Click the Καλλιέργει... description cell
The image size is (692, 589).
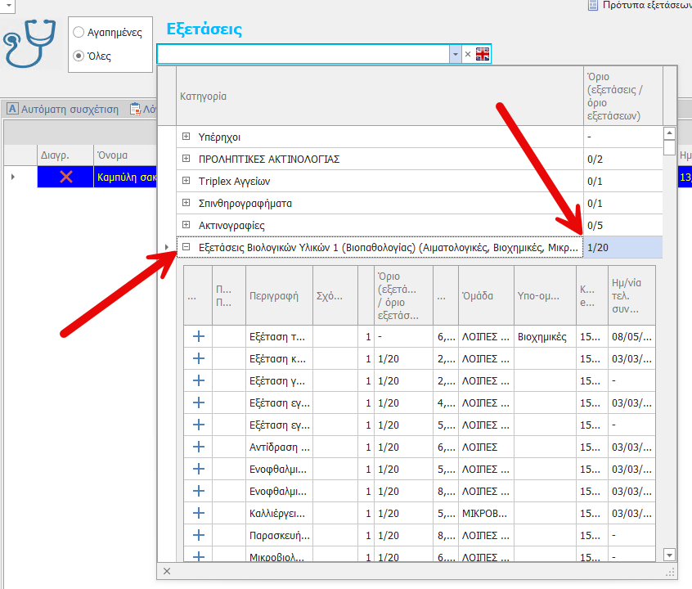click(279, 514)
